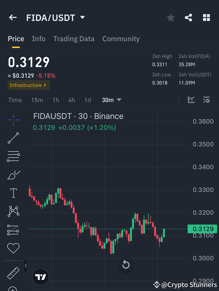
Task: Open chart style options with line chart icon
Action: 191,100
